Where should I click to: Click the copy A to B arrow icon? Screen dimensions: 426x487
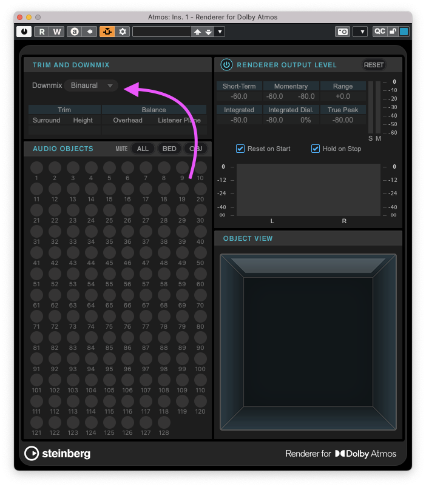[x=90, y=32]
